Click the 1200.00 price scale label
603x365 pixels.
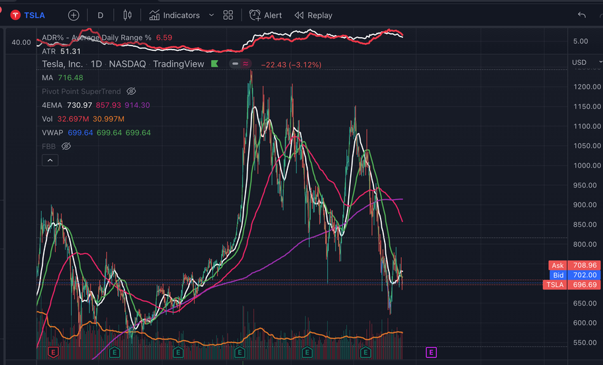587,87
